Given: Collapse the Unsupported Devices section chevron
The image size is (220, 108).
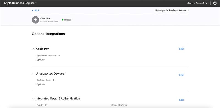Looking at the screenshot, I should click(33, 74).
